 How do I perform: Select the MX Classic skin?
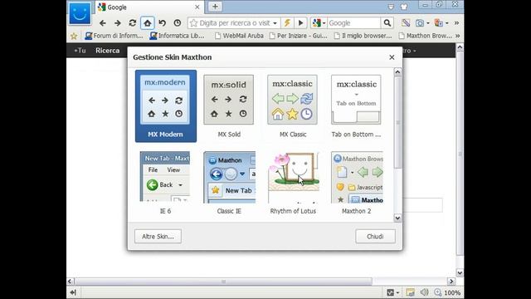pyautogui.click(x=293, y=106)
